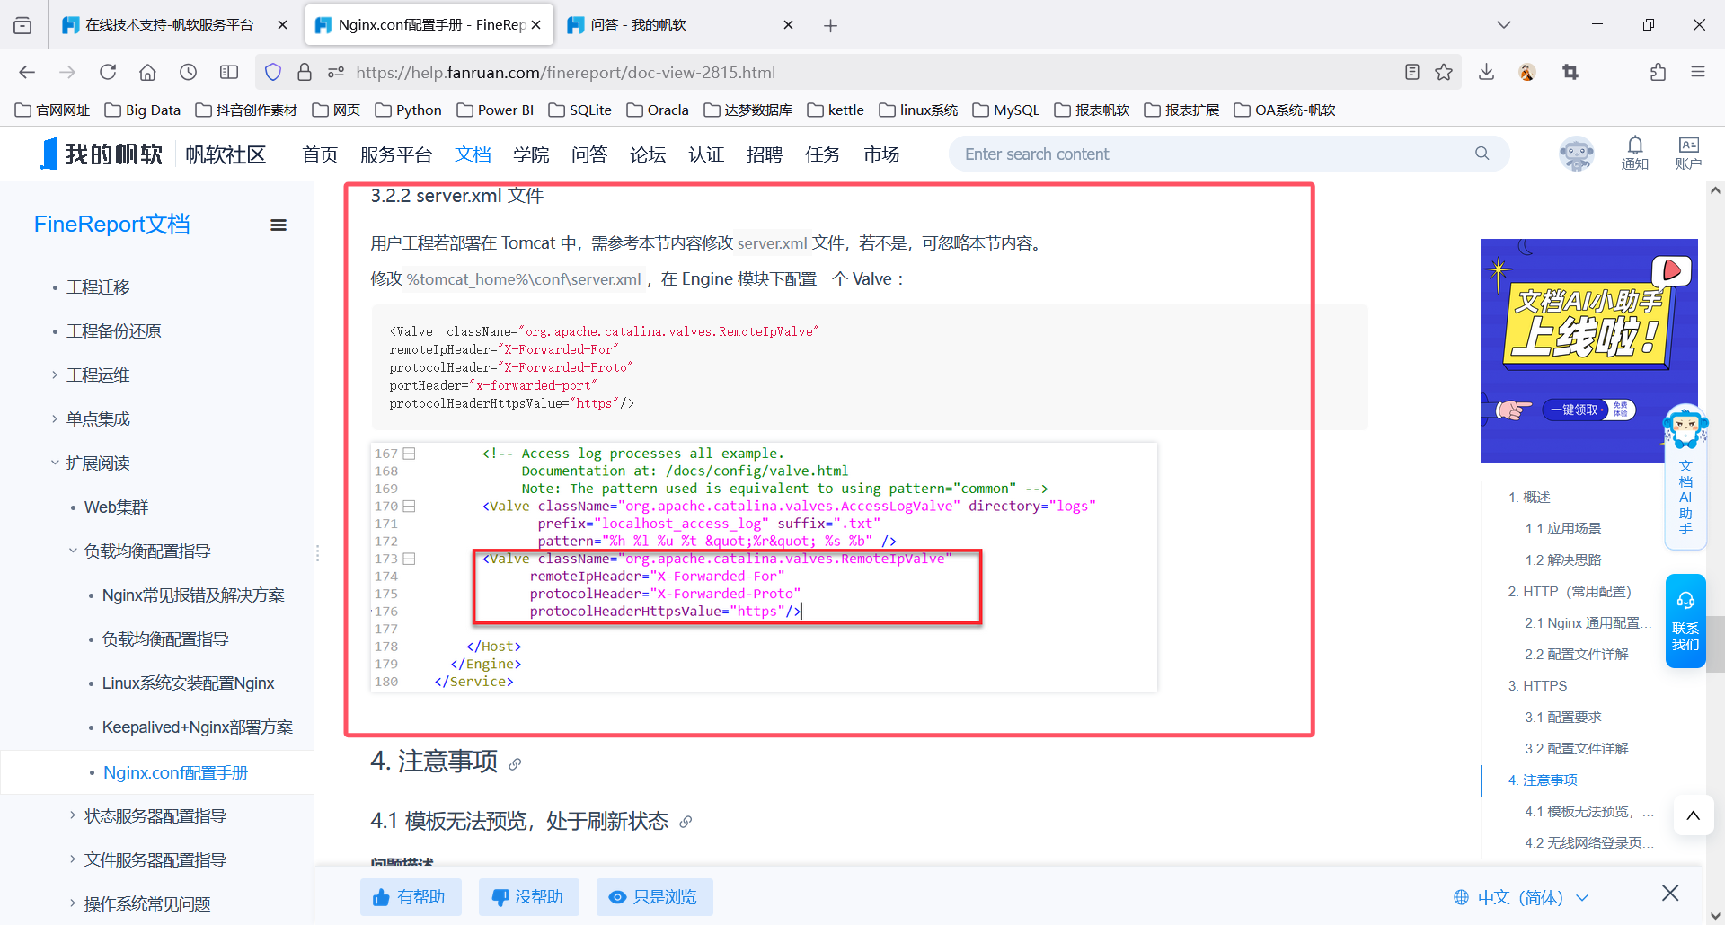Collapse the 负载均衡配置指导 section
This screenshot has width=1725, height=925.
click(x=73, y=551)
